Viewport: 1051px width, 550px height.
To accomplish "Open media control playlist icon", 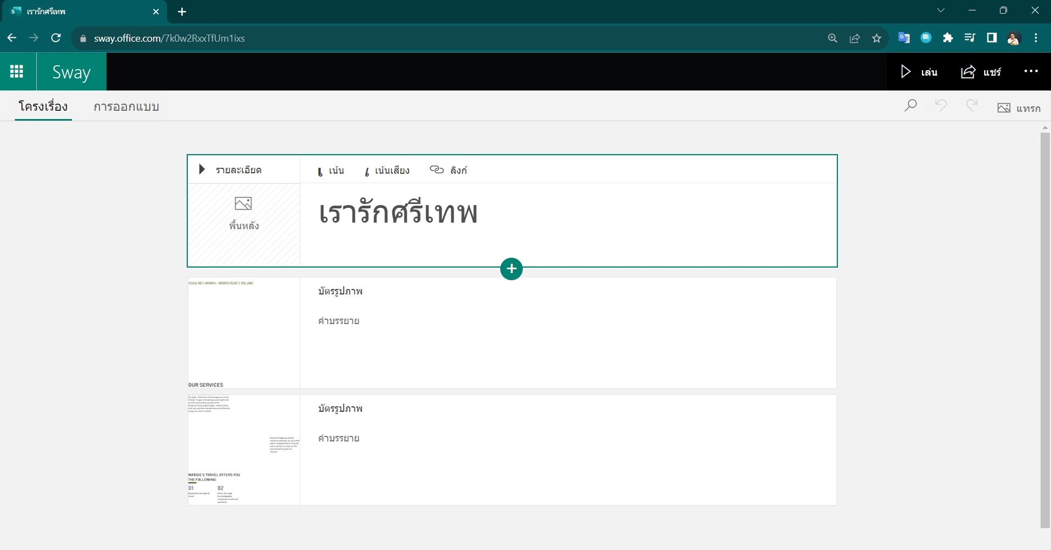I will tap(970, 37).
